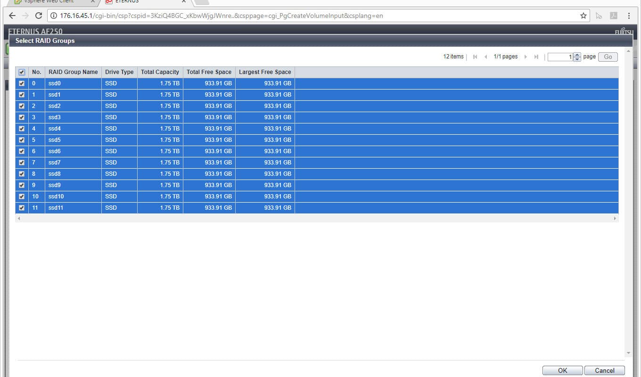Click the dialog's vertical scrollbar up arrow
This screenshot has height=377, width=641.
628,50
